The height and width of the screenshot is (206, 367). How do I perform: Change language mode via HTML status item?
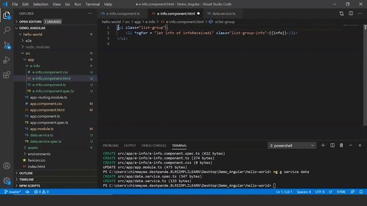pyautogui.click(x=341, y=192)
